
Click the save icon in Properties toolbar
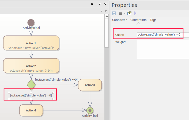pos(114,13)
